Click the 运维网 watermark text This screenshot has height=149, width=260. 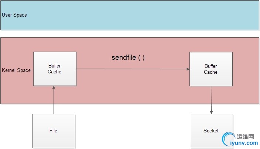pyautogui.click(x=245, y=136)
